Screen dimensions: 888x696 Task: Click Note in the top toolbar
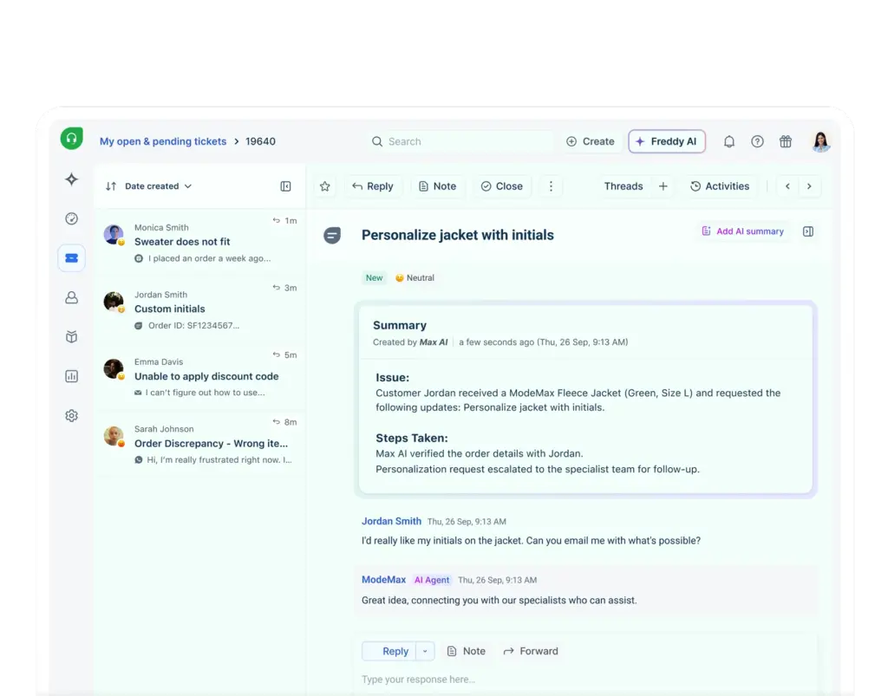(x=437, y=186)
